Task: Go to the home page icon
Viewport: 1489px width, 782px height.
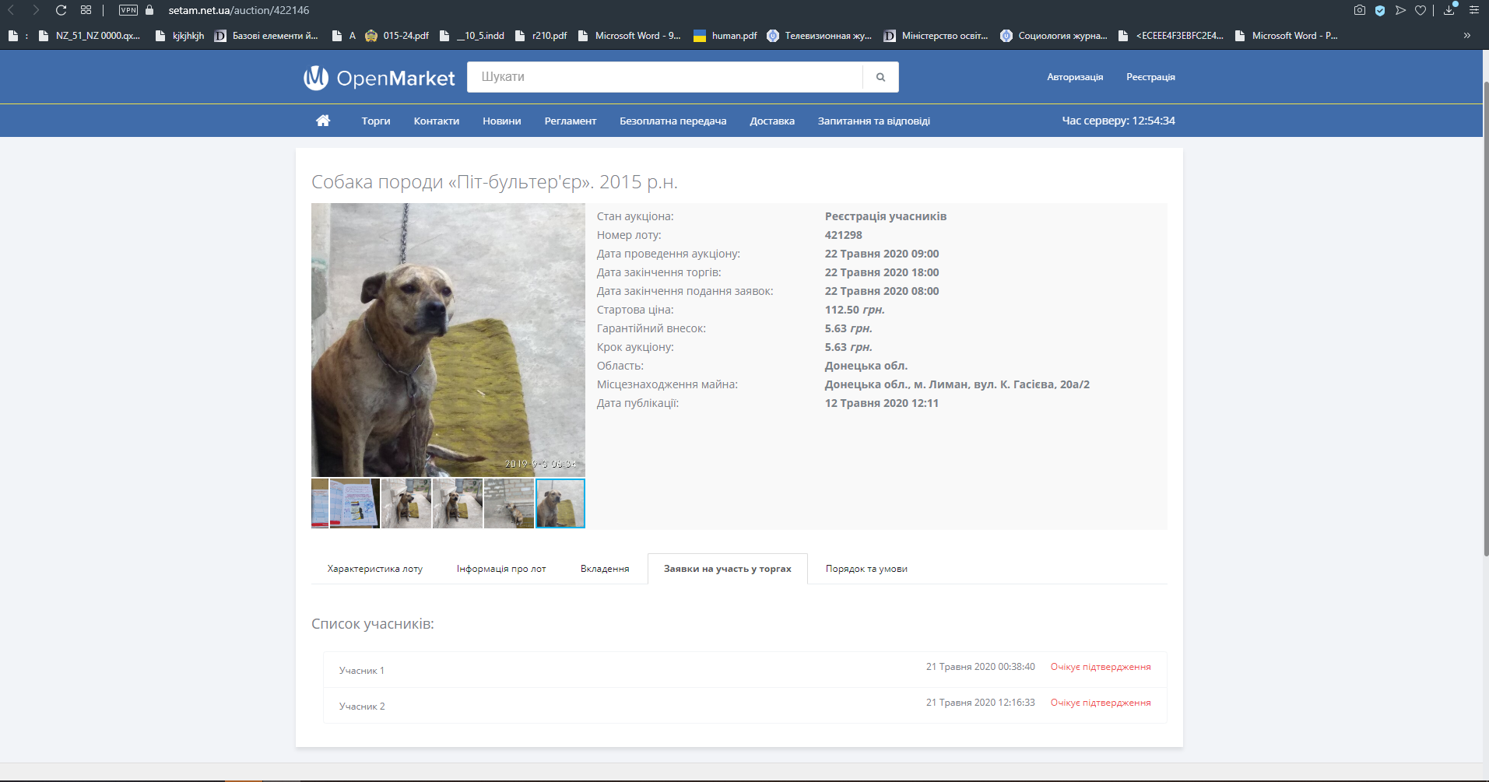Action: (x=323, y=121)
